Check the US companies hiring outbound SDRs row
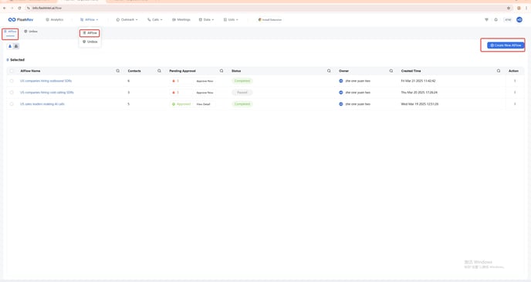This screenshot has height=282, width=531. click(12, 81)
